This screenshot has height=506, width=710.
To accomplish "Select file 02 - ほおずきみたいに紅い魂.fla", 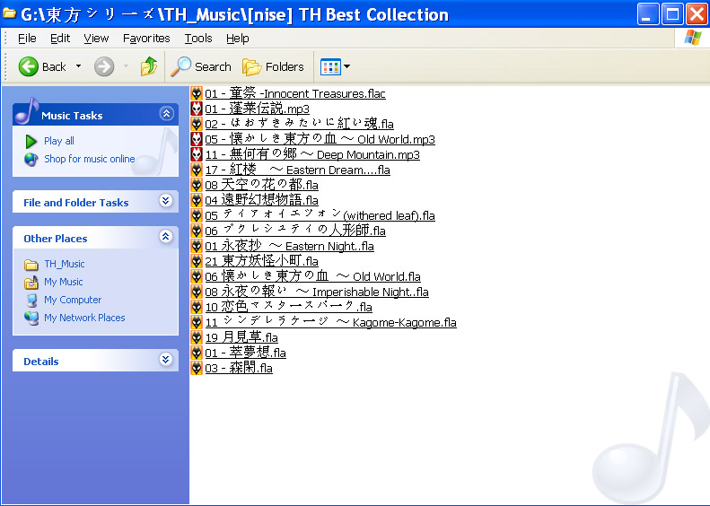I will (299, 124).
